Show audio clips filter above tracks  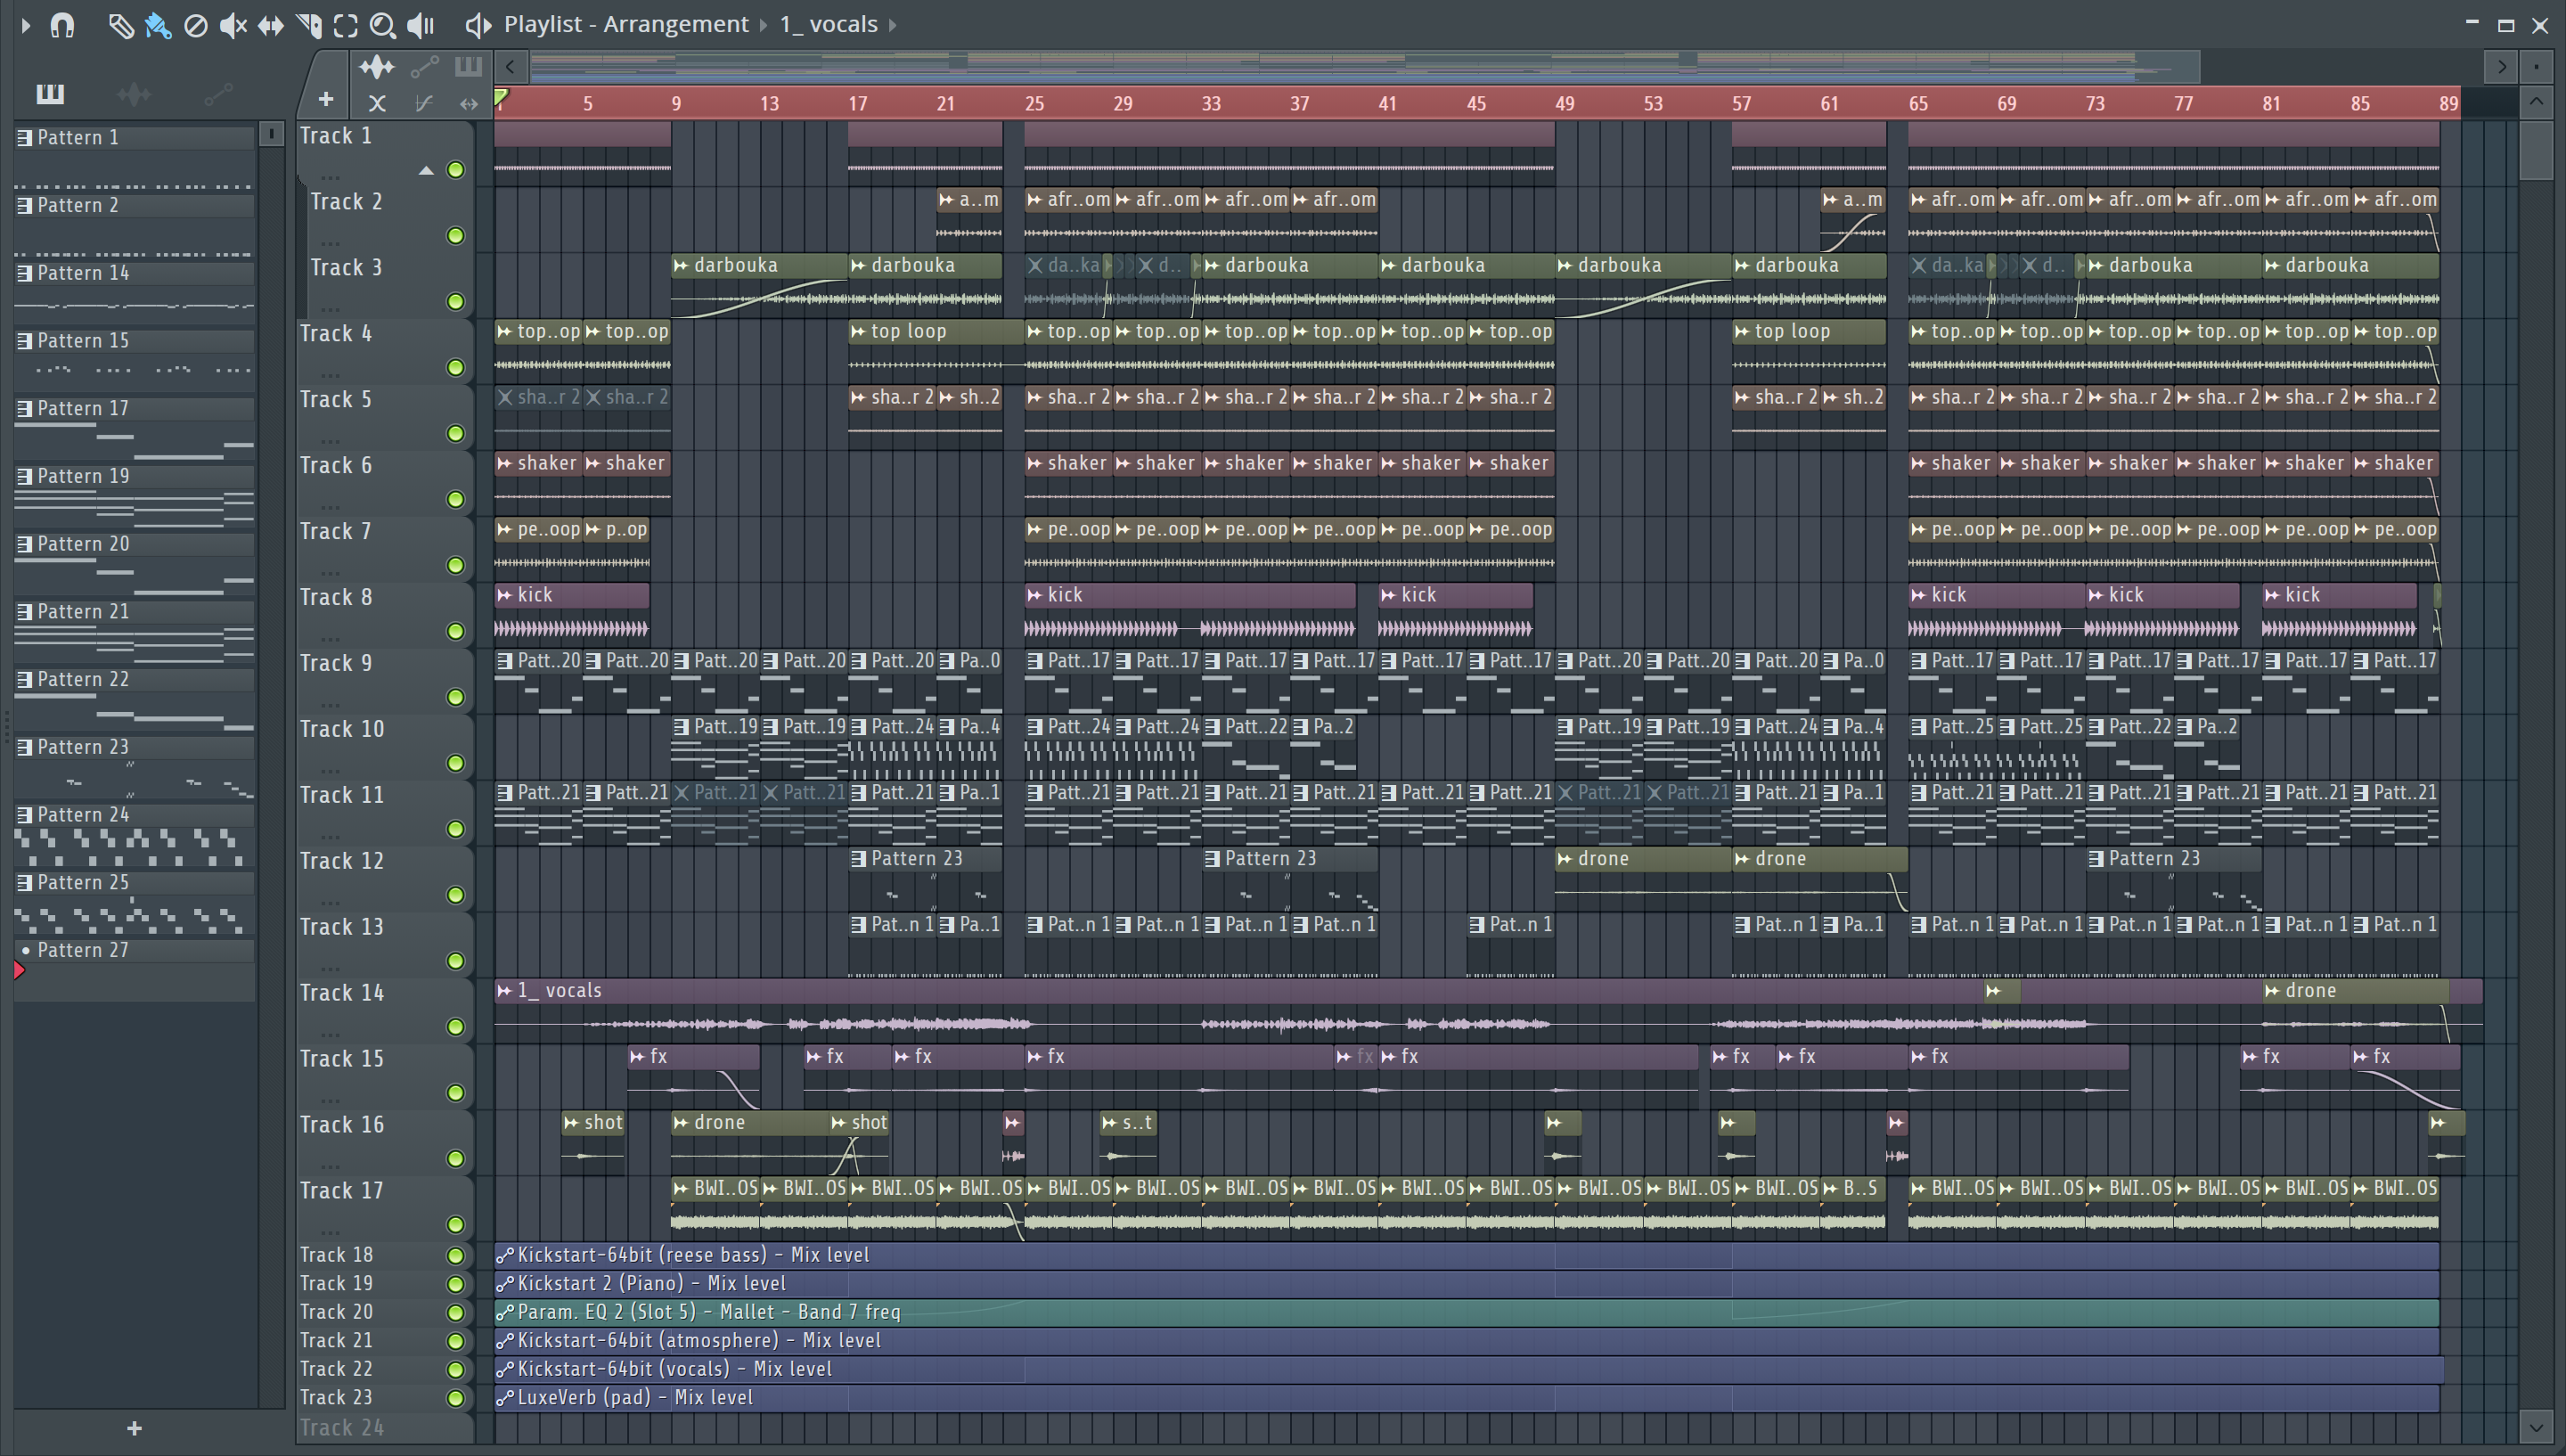[x=377, y=67]
